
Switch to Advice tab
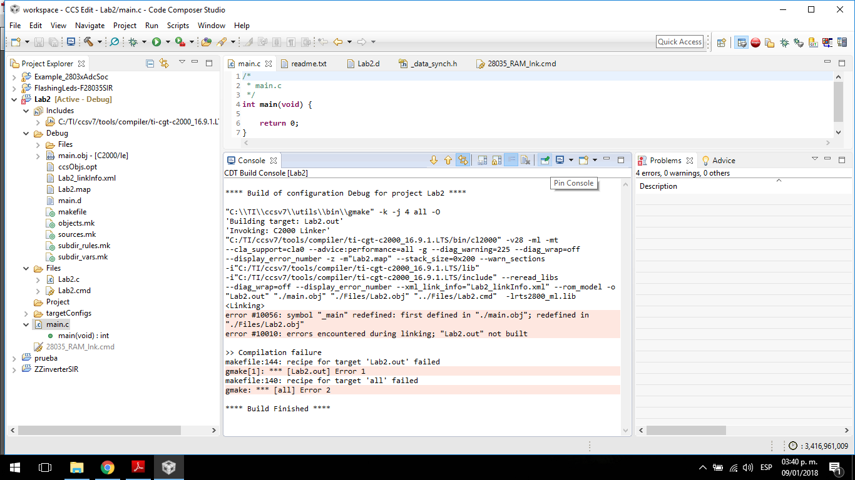coord(719,161)
